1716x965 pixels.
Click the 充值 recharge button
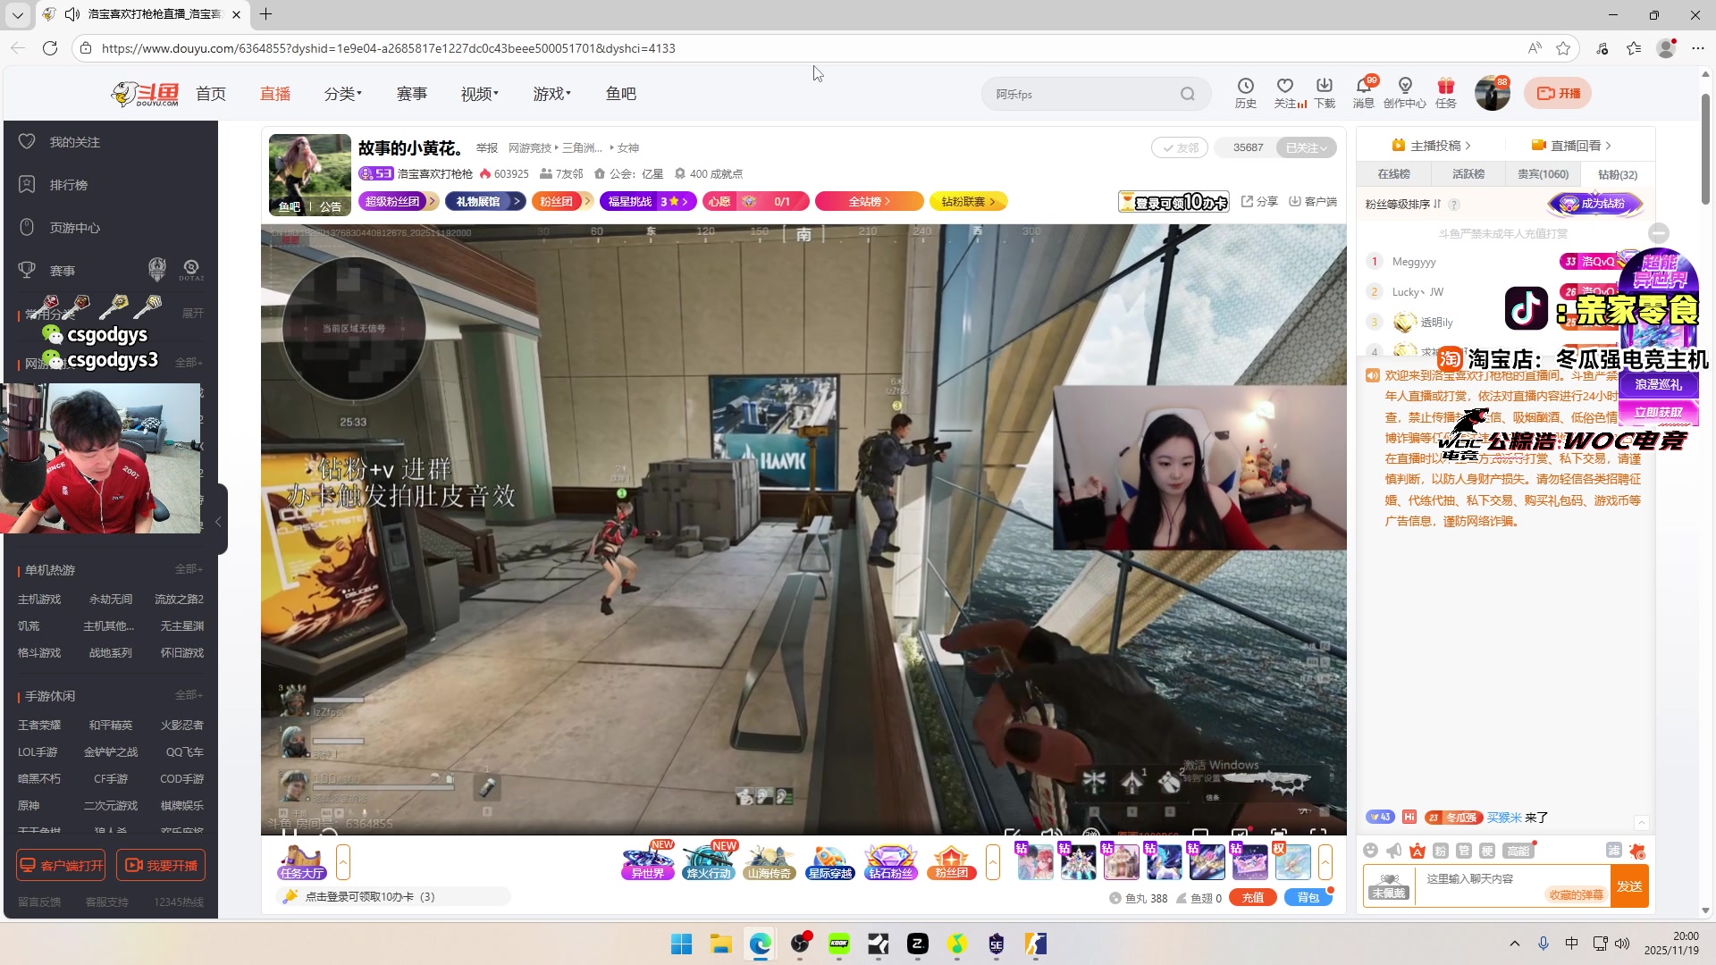pyautogui.click(x=1252, y=898)
